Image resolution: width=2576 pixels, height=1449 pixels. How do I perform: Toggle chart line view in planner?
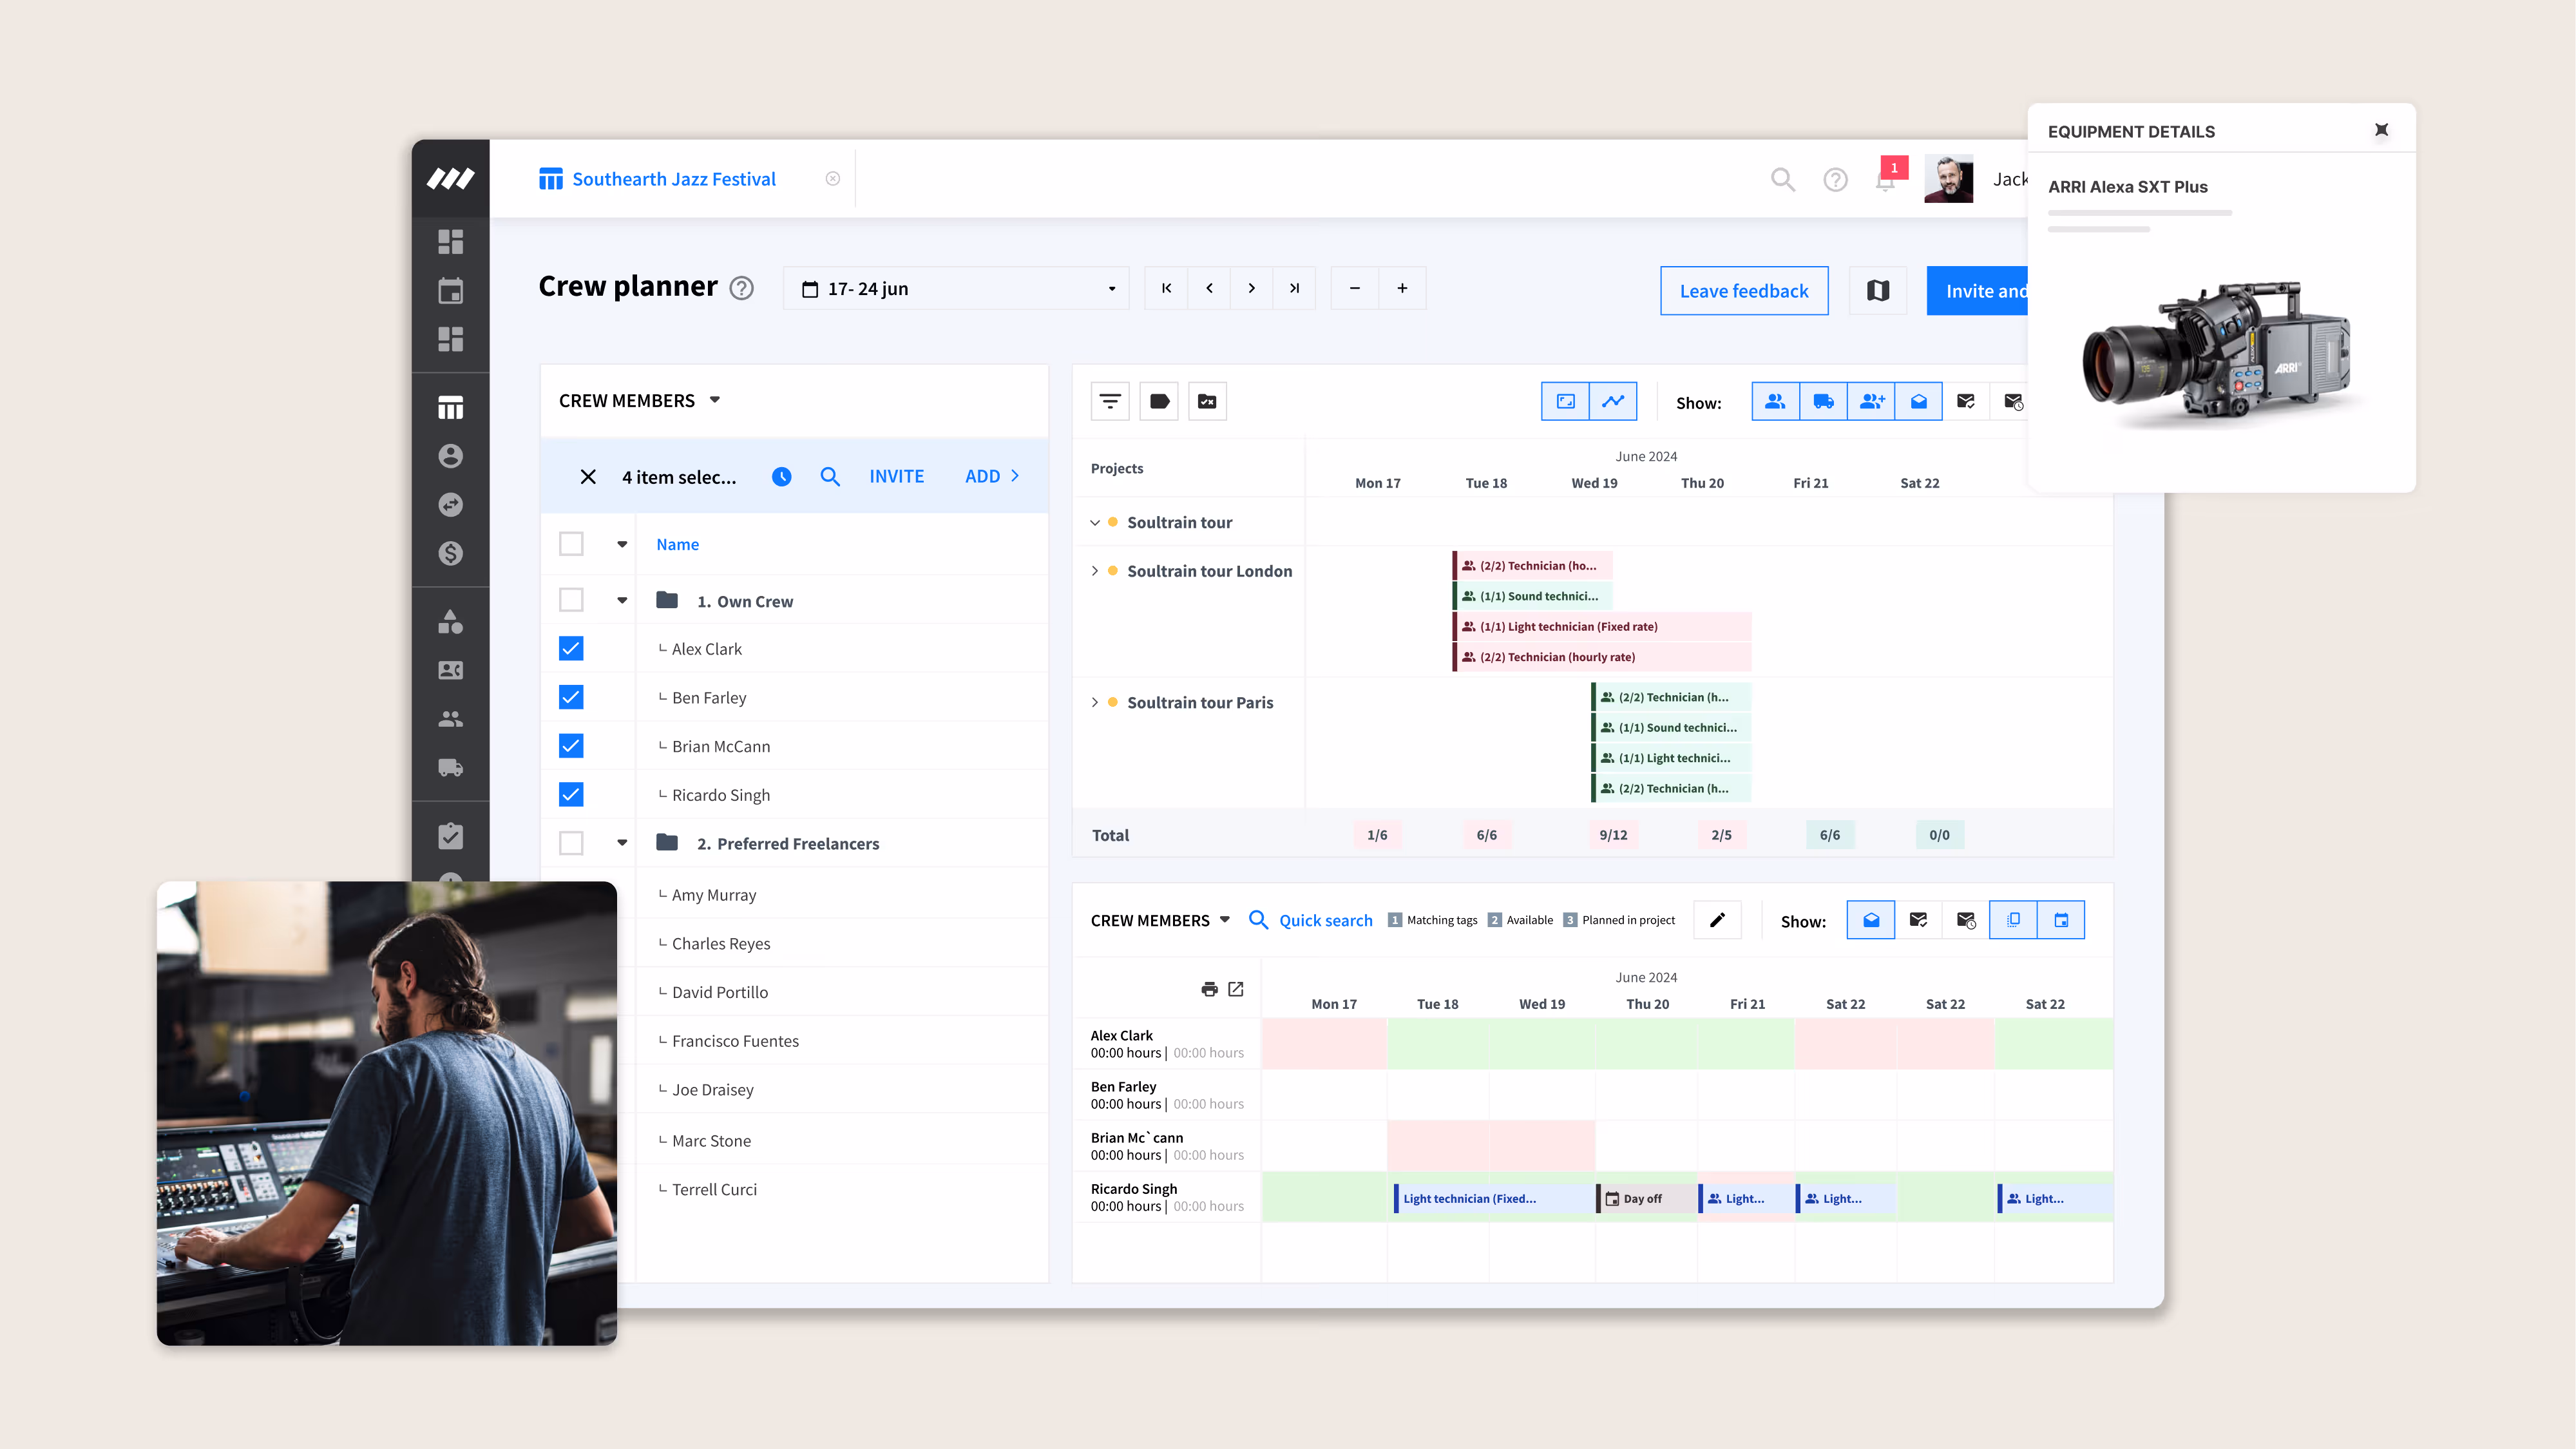click(x=1613, y=402)
